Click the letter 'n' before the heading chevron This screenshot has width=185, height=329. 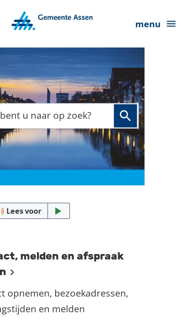pos(2,272)
